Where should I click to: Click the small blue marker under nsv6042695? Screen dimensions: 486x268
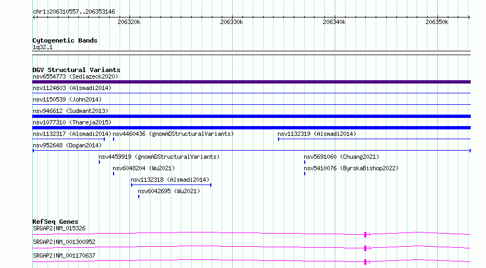pyautogui.click(x=139, y=196)
